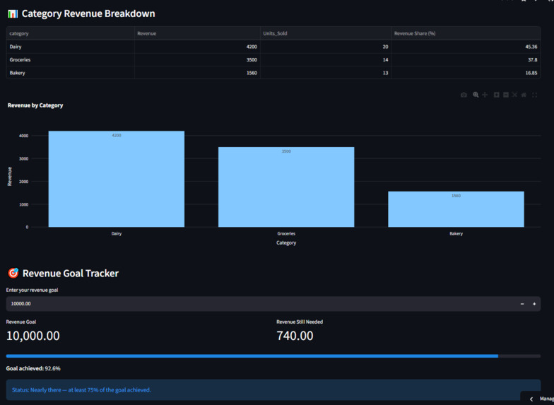This screenshot has height=405, width=554.
Task: Select the Plotly zoom magnifier tool
Action: (476, 95)
